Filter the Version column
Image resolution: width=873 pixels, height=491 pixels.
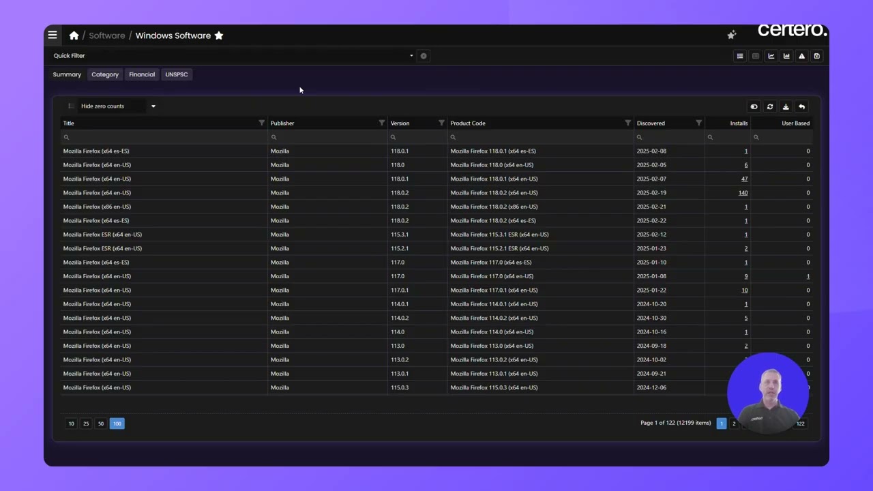441,123
